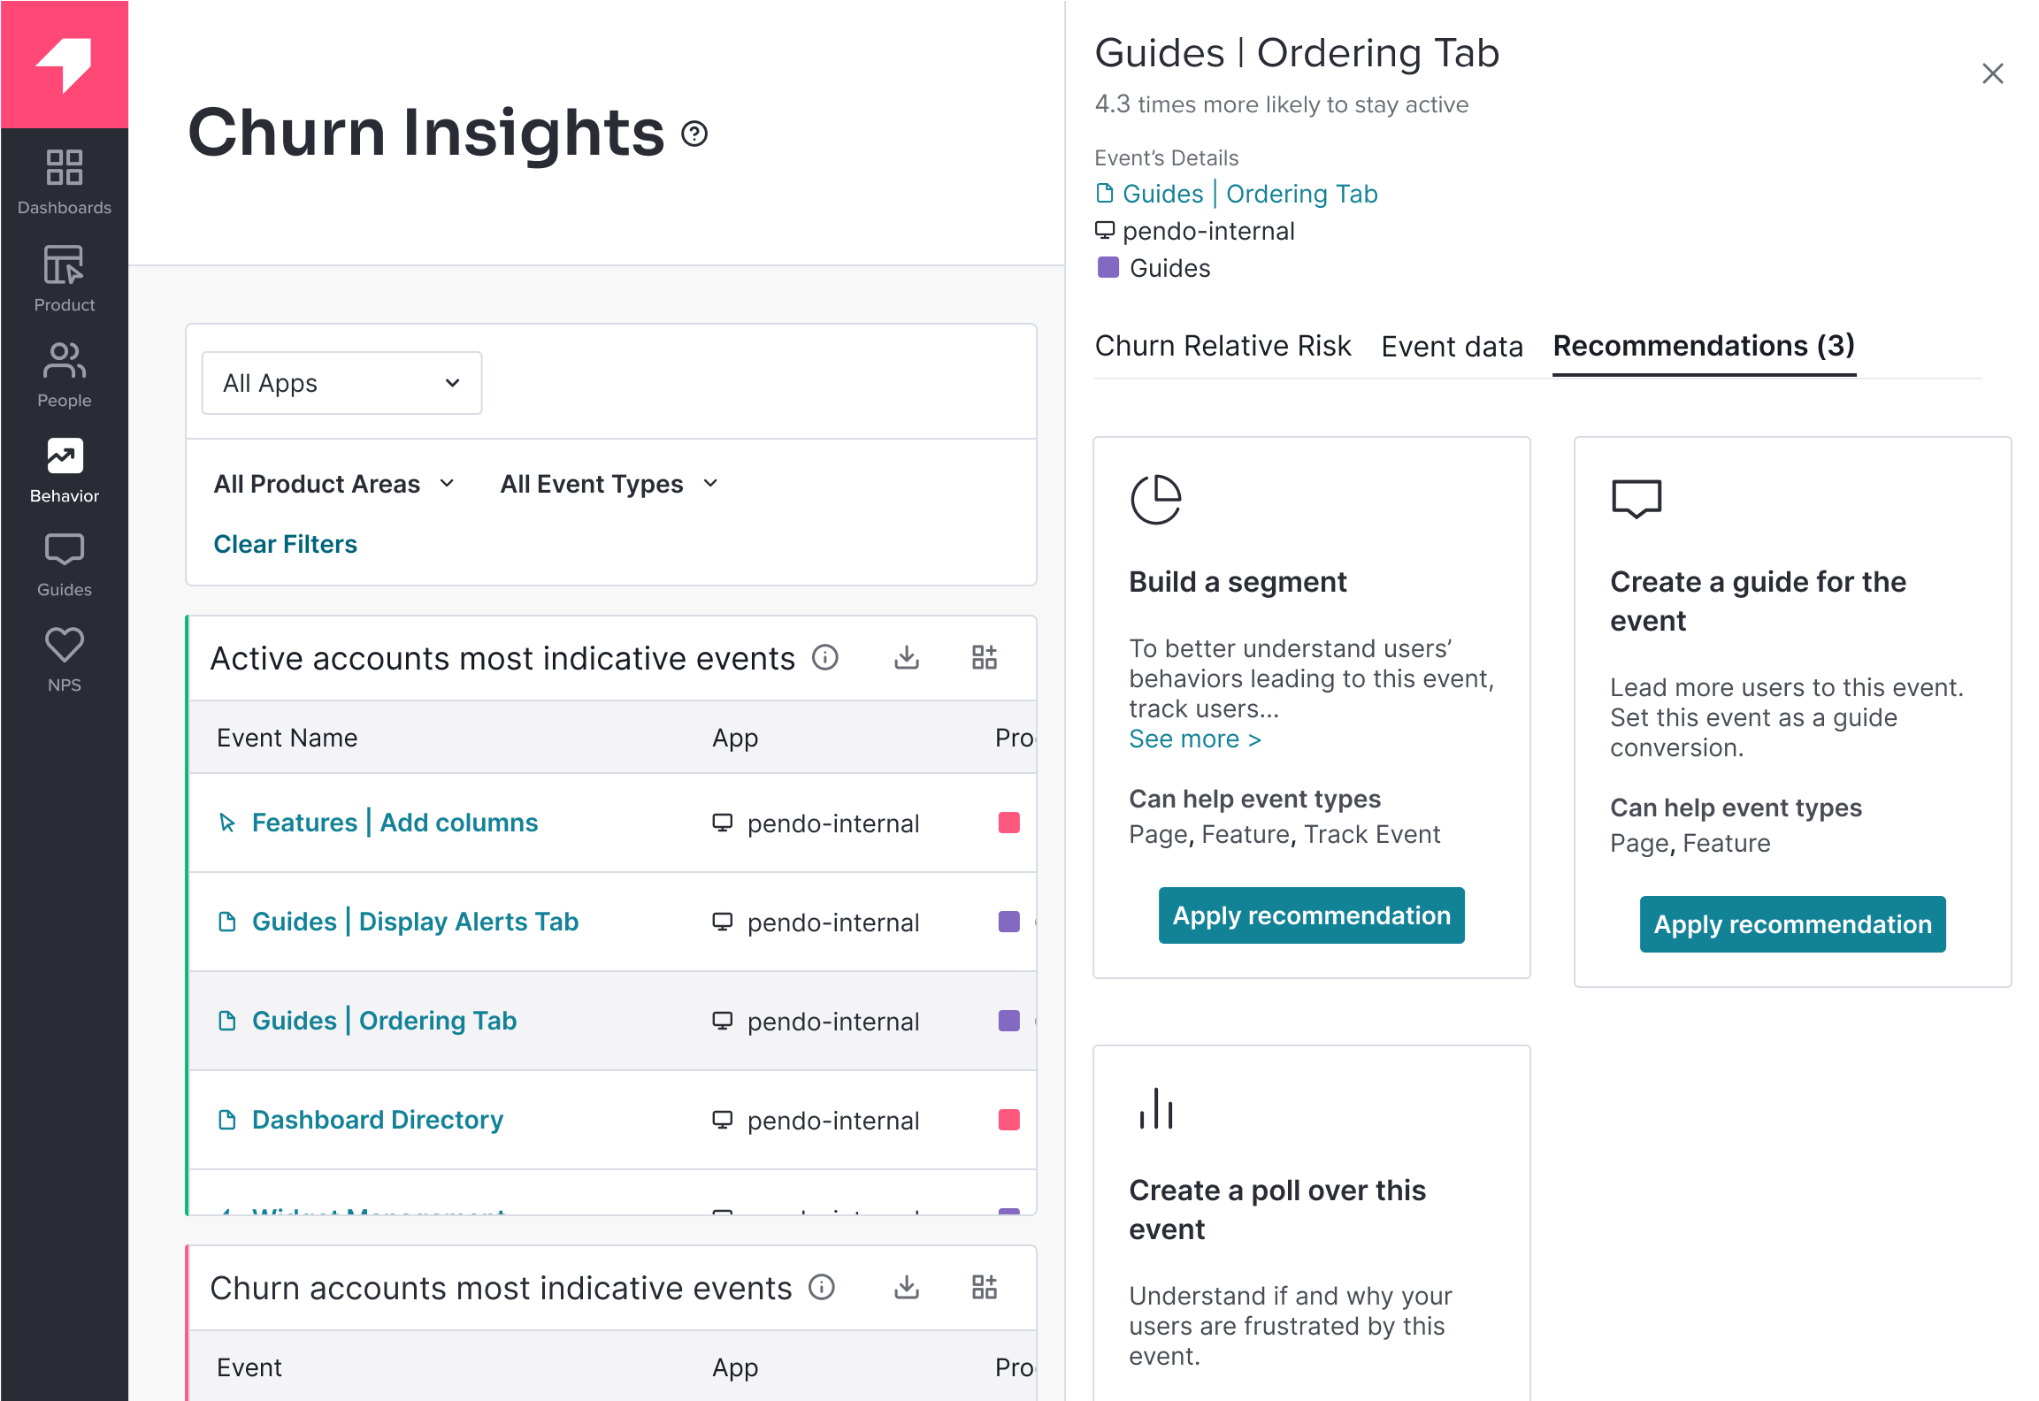Expand the All Event Types filter

point(609,484)
